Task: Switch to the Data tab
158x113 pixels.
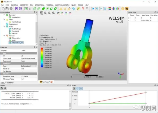Action: pyautogui.click(x=3, y=82)
